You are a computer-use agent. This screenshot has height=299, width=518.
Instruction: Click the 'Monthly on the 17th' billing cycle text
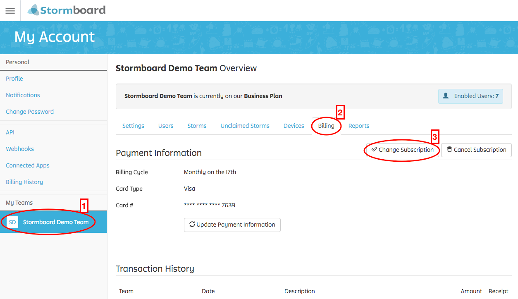click(x=210, y=172)
